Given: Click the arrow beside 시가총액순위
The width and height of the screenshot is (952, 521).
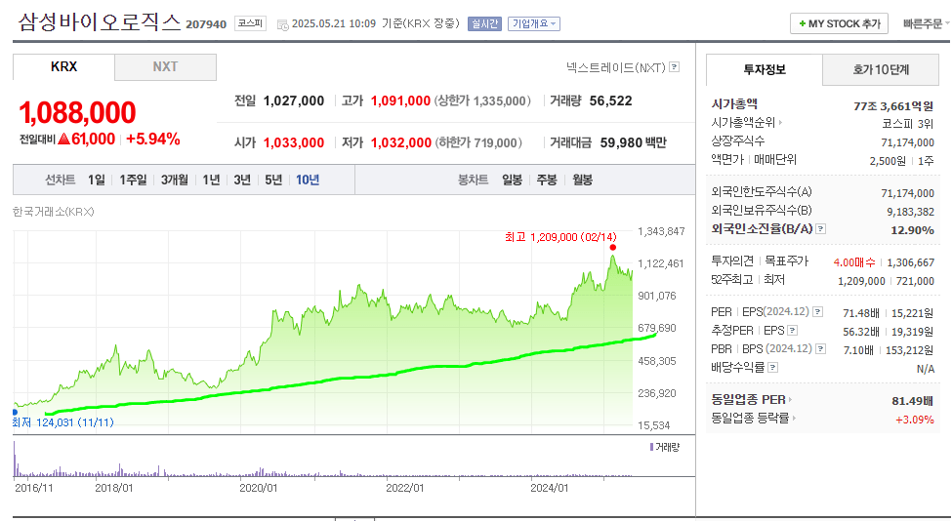Looking at the screenshot, I should [x=781, y=123].
